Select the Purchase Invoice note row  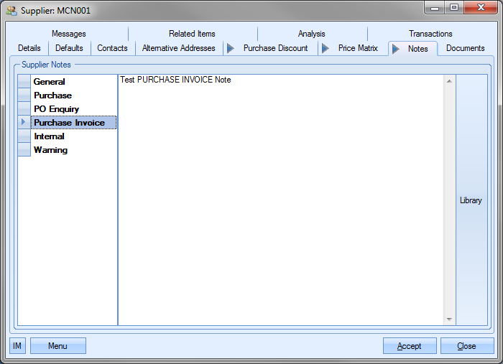pos(74,123)
